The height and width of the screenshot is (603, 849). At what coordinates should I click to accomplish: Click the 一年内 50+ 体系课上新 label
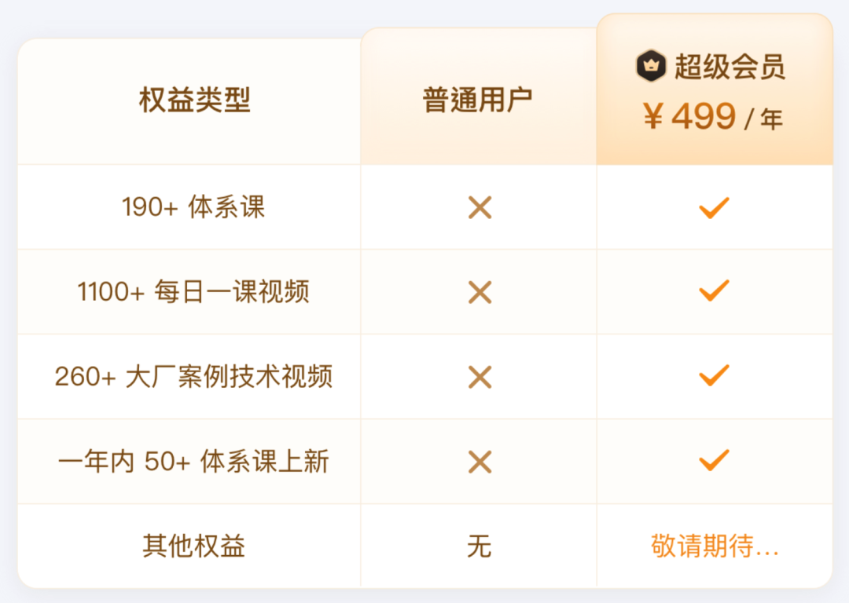tap(193, 462)
